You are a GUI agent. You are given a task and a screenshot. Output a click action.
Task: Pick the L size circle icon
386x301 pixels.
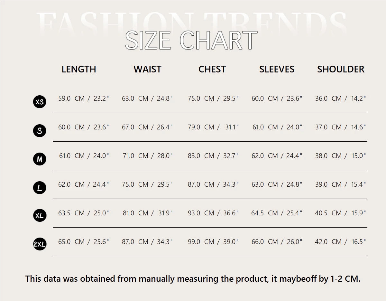click(x=40, y=188)
